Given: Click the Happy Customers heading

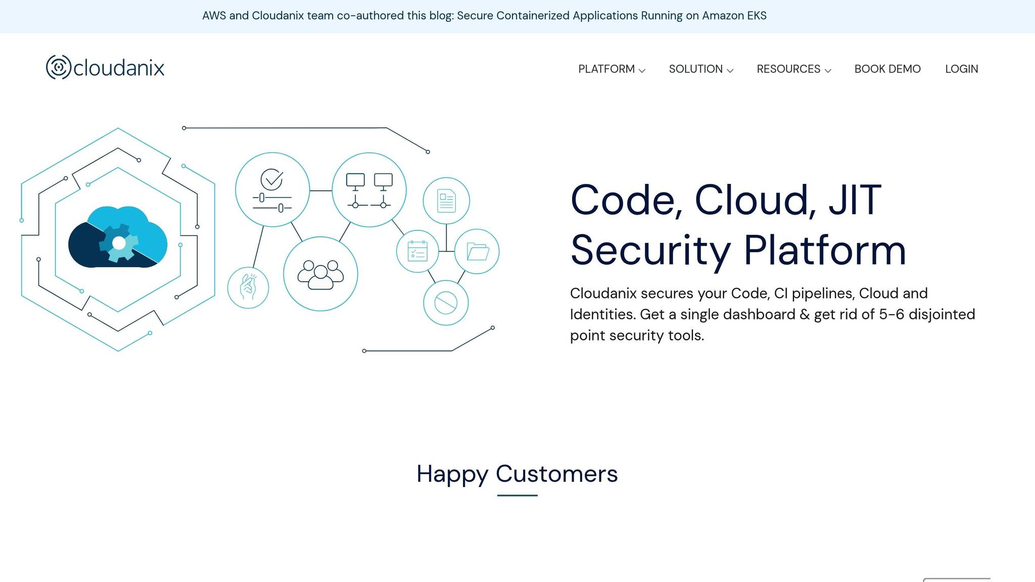Looking at the screenshot, I should [x=516, y=474].
